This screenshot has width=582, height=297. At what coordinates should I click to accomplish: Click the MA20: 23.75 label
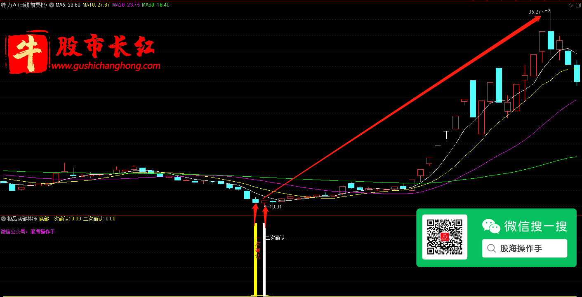[126, 5]
